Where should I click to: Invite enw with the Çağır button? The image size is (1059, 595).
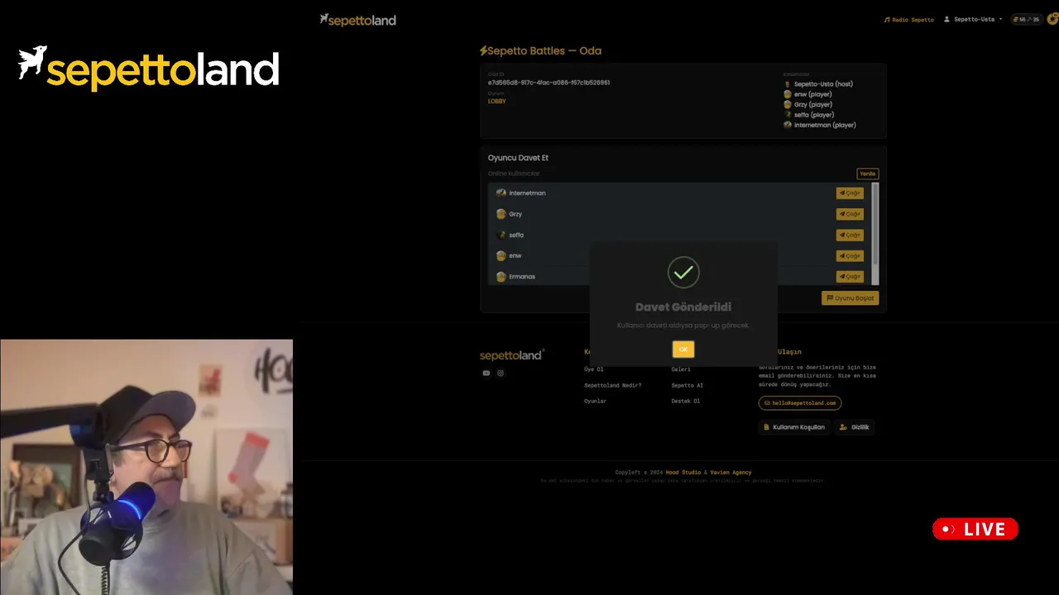[x=850, y=256]
